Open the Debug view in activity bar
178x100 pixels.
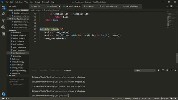3,27
